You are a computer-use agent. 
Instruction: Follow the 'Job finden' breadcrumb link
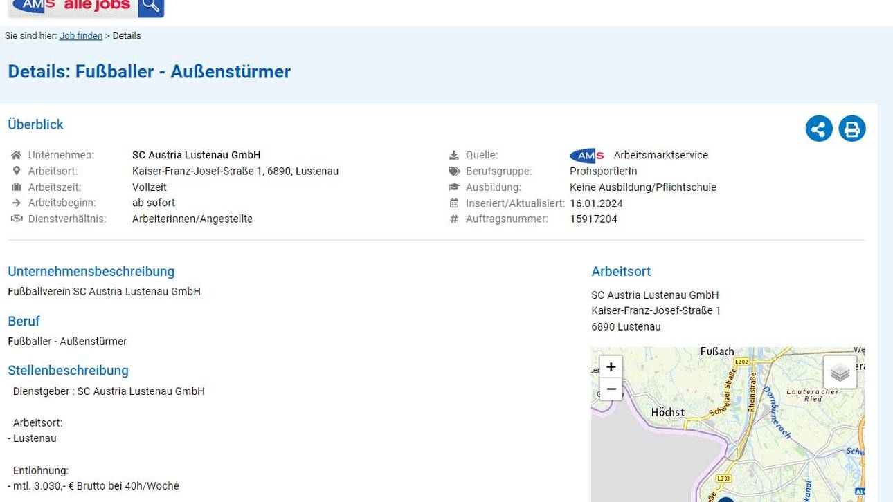(x=81, y=35)
